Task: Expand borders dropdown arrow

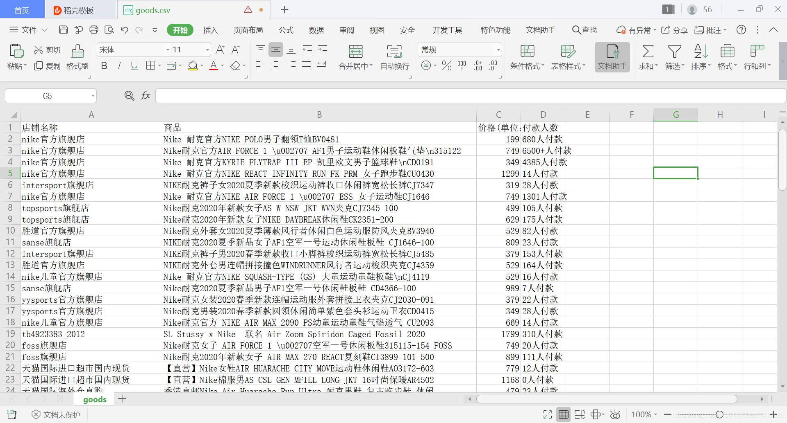Action: point(159,66)
